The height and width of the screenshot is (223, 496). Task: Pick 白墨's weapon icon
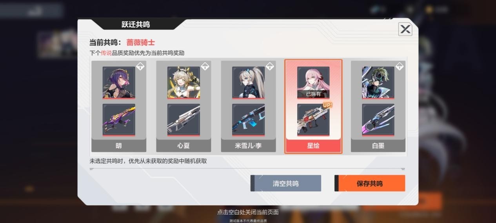pyautogui.click(x=378, y=120)
